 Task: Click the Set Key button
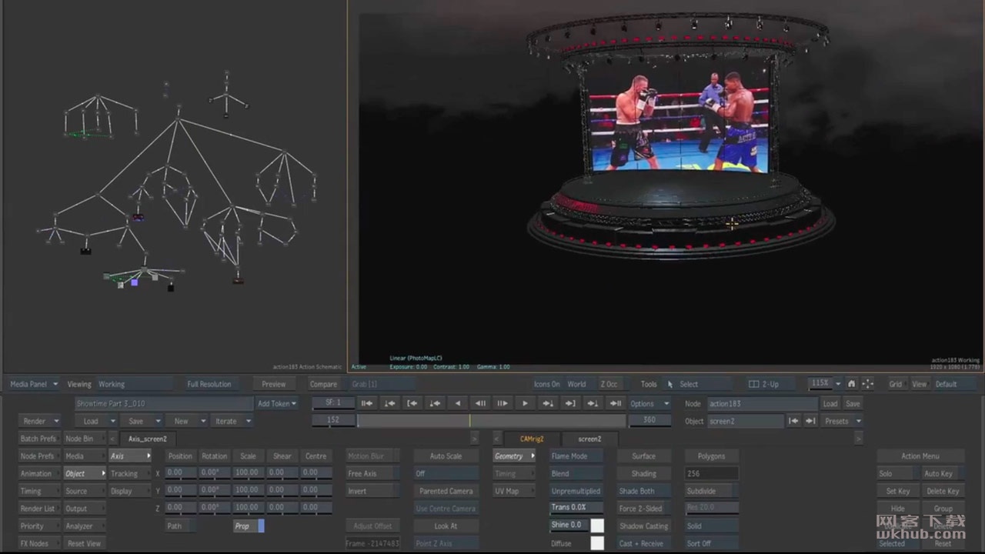tap(898, 491)
